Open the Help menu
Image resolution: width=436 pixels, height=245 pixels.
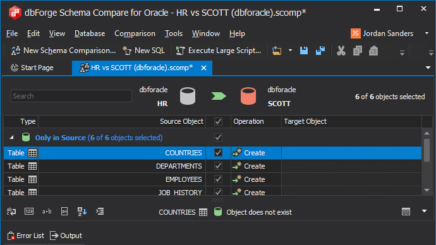pos(237,33)
